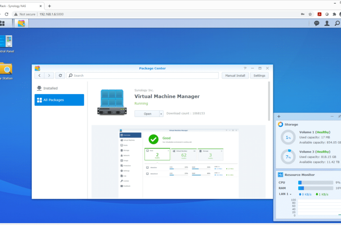341x225 pixels.
Task: Select the All Packages section
Action: tap(59, 100)
